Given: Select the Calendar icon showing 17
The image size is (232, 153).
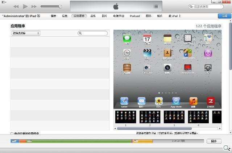Looking at the screenshot, I should point(147,38).
